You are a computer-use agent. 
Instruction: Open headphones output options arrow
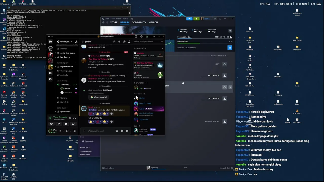[x=70, y=131]
